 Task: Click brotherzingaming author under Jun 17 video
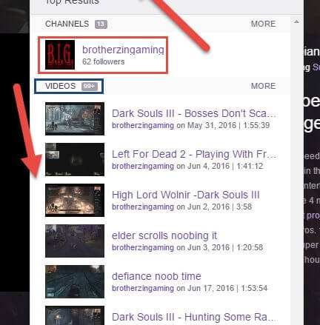click(x=143, y=288)
